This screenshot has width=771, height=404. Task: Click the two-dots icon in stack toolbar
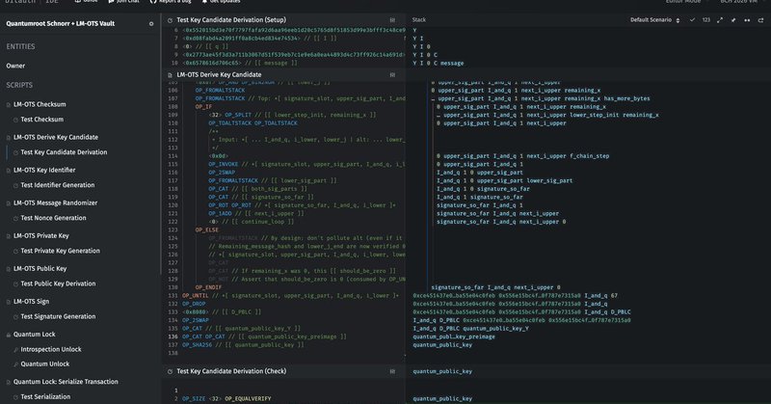pos(747,20)
